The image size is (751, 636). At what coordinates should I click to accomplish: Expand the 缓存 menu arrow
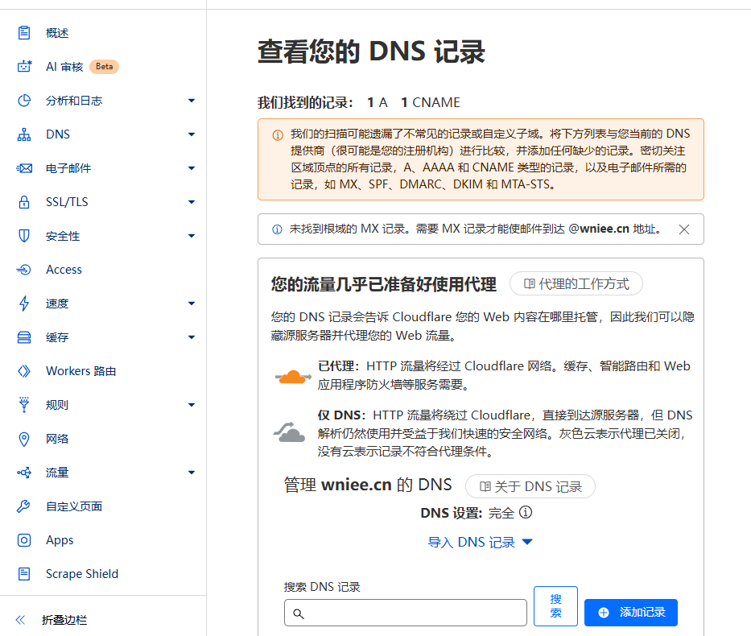192,337
